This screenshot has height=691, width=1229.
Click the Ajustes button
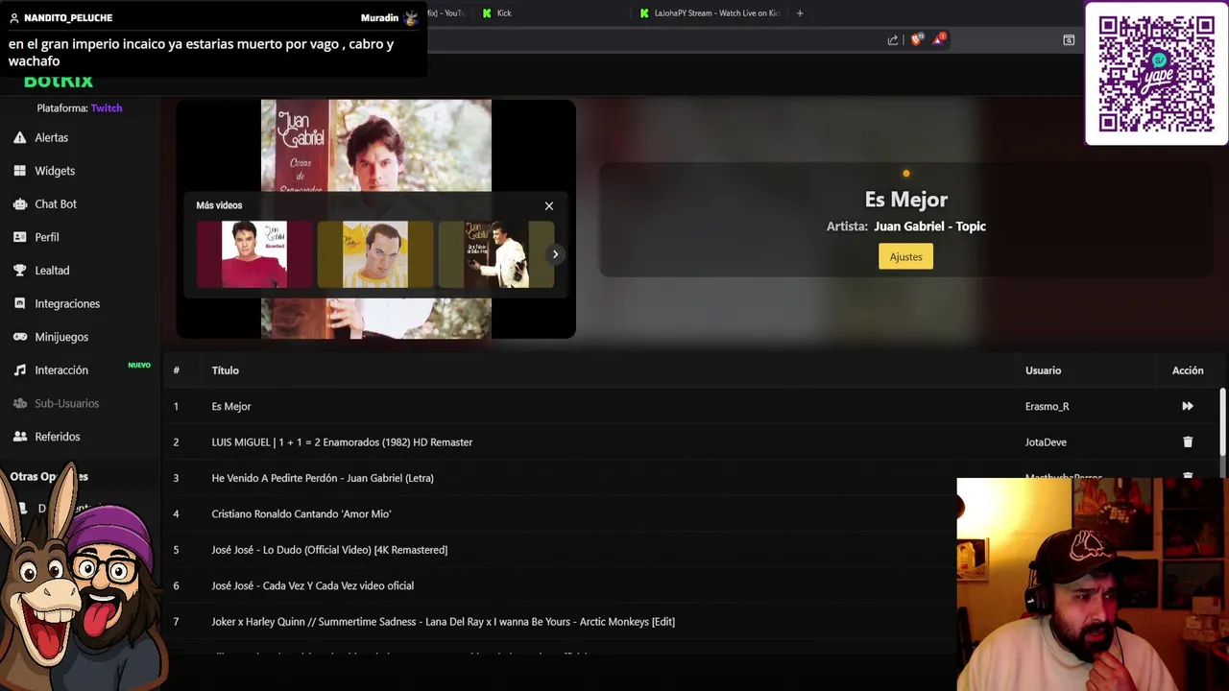905,257
